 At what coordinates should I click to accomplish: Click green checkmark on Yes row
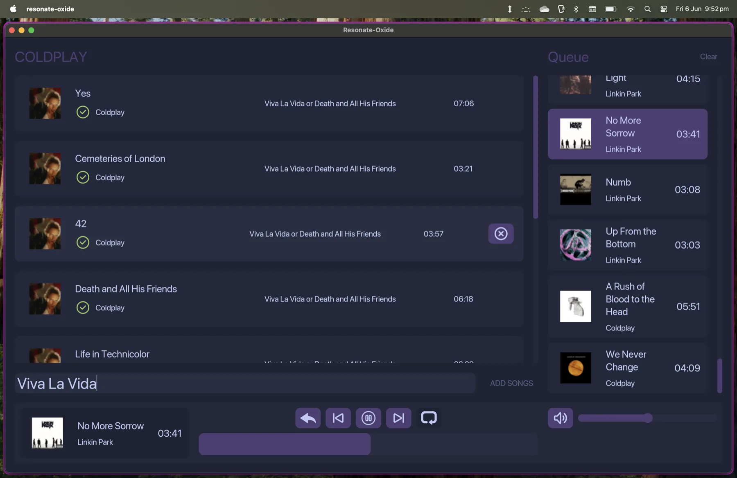[x=83, y=112]
